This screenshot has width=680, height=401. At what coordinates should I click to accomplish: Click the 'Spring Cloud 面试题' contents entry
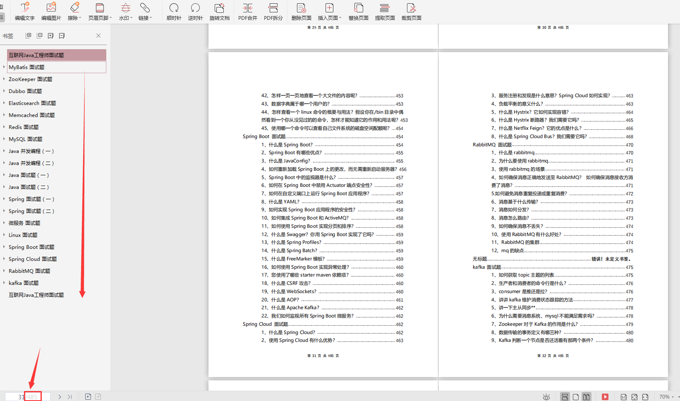[x=323, y=324]
